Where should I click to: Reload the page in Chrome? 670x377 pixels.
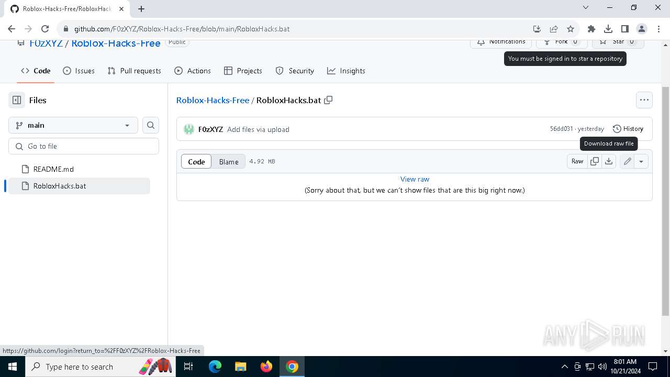click(45, 29)
